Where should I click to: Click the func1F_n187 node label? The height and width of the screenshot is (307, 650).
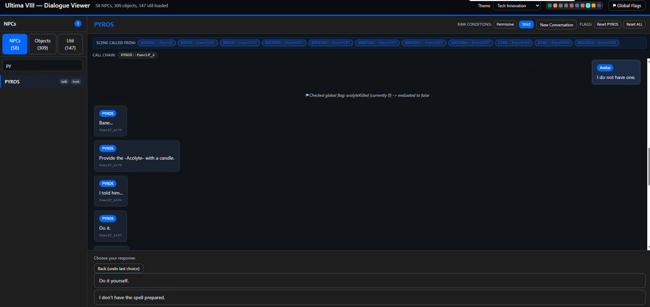coord(110,235)
